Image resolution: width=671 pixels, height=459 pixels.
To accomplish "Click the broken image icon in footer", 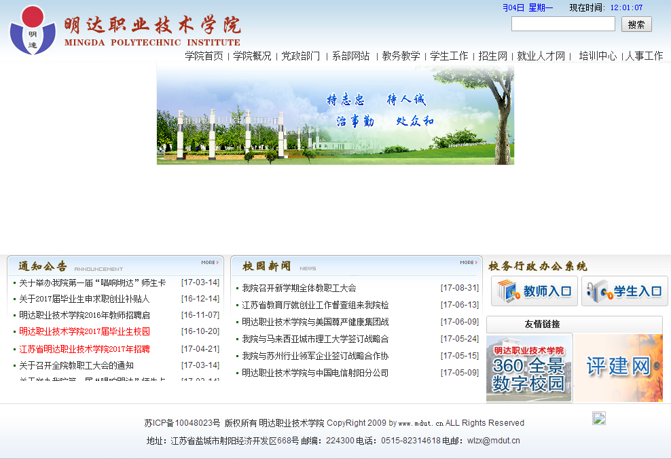I will click(x=598, y=418).
